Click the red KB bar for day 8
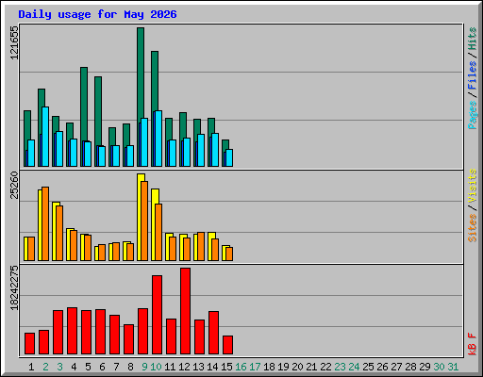 128,339
